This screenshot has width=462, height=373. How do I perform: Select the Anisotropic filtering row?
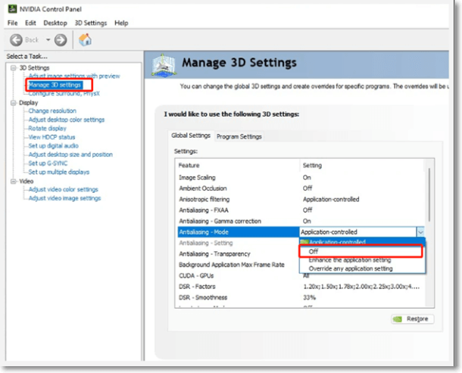tap(301, 199)
